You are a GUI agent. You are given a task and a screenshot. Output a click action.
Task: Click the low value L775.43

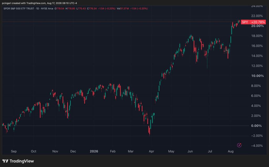point(81,8)
